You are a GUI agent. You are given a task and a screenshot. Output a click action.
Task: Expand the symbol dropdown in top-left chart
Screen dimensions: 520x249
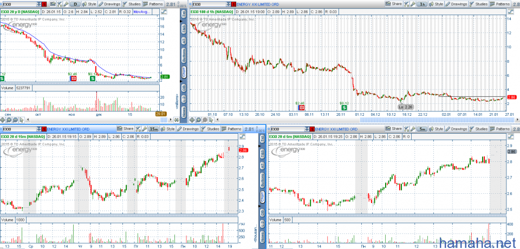coord(39,4)
